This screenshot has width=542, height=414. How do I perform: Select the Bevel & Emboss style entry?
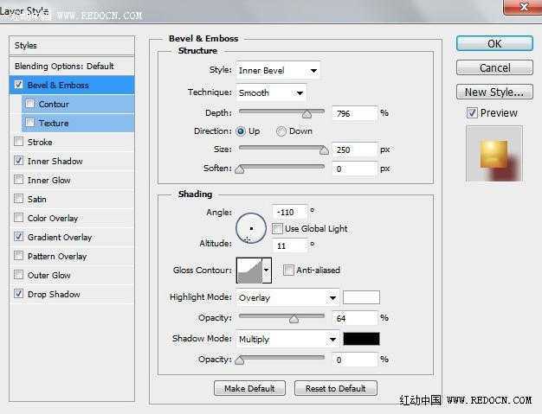pos(72,85)
